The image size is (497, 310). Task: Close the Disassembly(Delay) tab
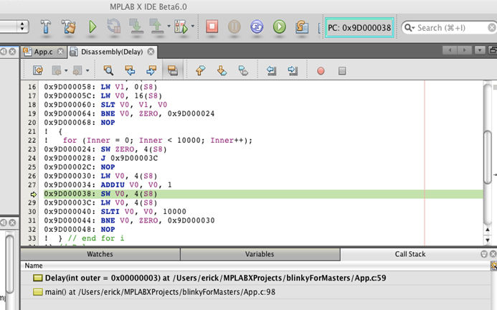click(x=151, y=52)
